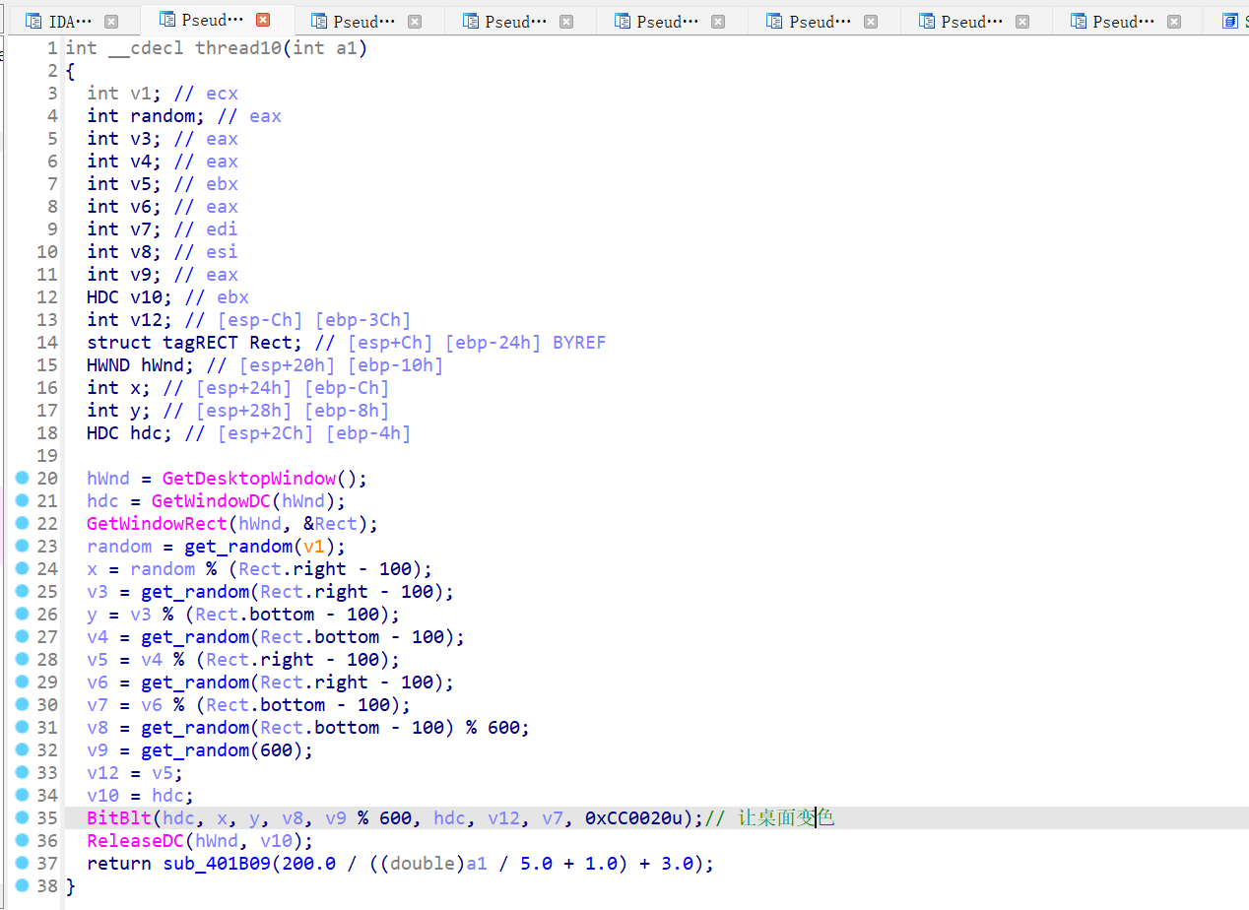This screenshot has width=1249, height=910.
Task: Click the orange v1 argument on line 23
Action: [x=314, y=547]
